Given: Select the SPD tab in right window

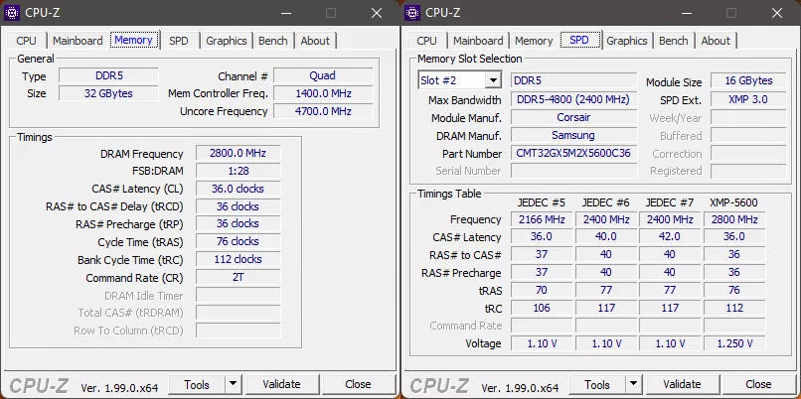Looking at the screenshot, I should (579, 40).
